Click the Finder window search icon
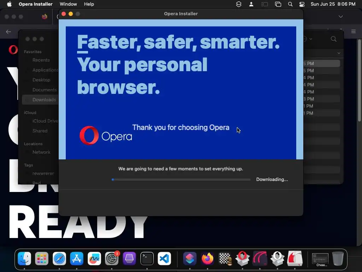362x272 pixels. [x=334, y=39]
